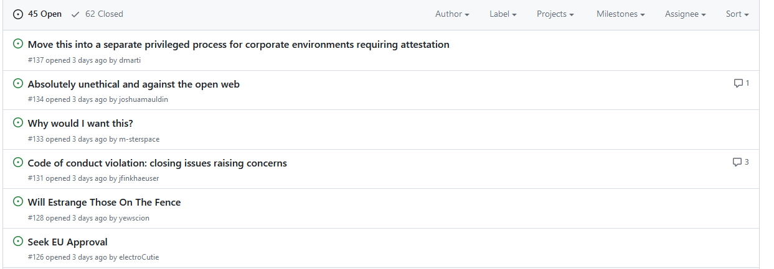
Task: Expand the Milestones filter dropdown
Action: 621,14
